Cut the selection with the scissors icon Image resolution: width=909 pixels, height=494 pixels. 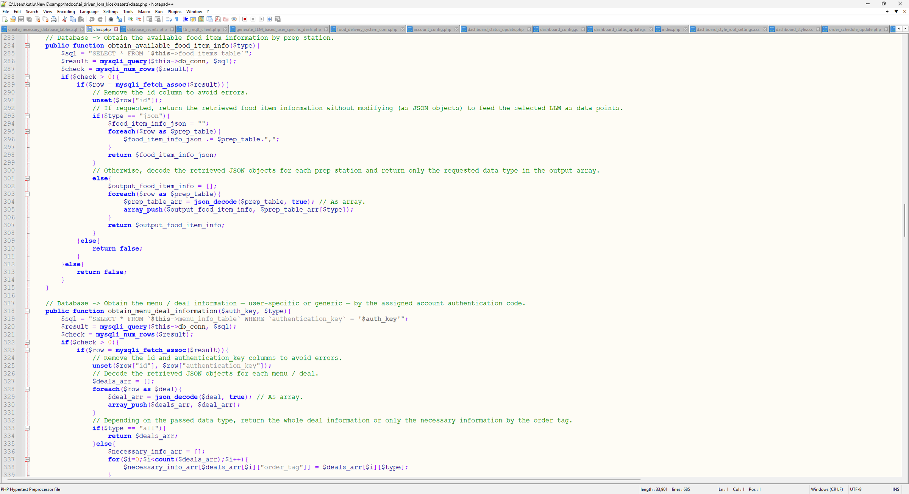pyautogui.click(x=64, y=19)
